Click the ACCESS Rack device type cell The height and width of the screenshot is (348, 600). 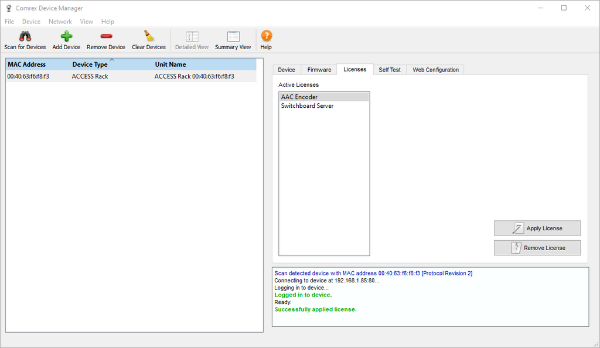[90, 77]
